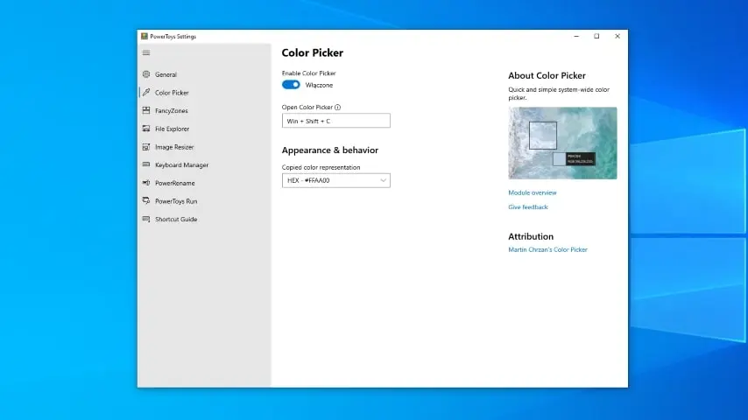Click the Image Resizer icon
Image resolution: width=748 pixels, height=420 pixels.
coord(146,147)
